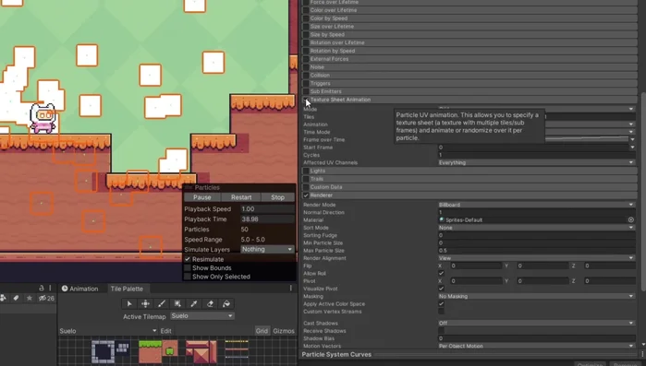Open Particle System Curves options menu
The image size is (646, 366).
642,354
